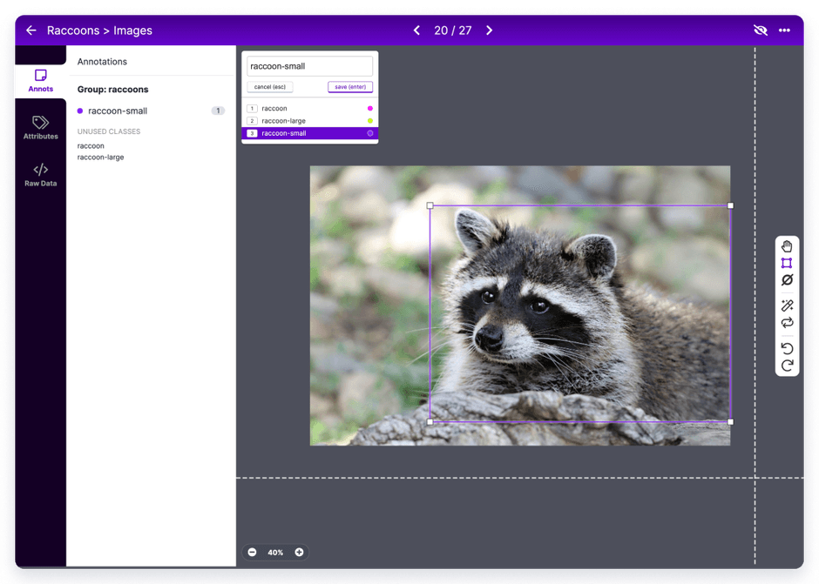819x584 pixels.
Task: Activate the magic wand tool
Action: (x=787, y=305)
